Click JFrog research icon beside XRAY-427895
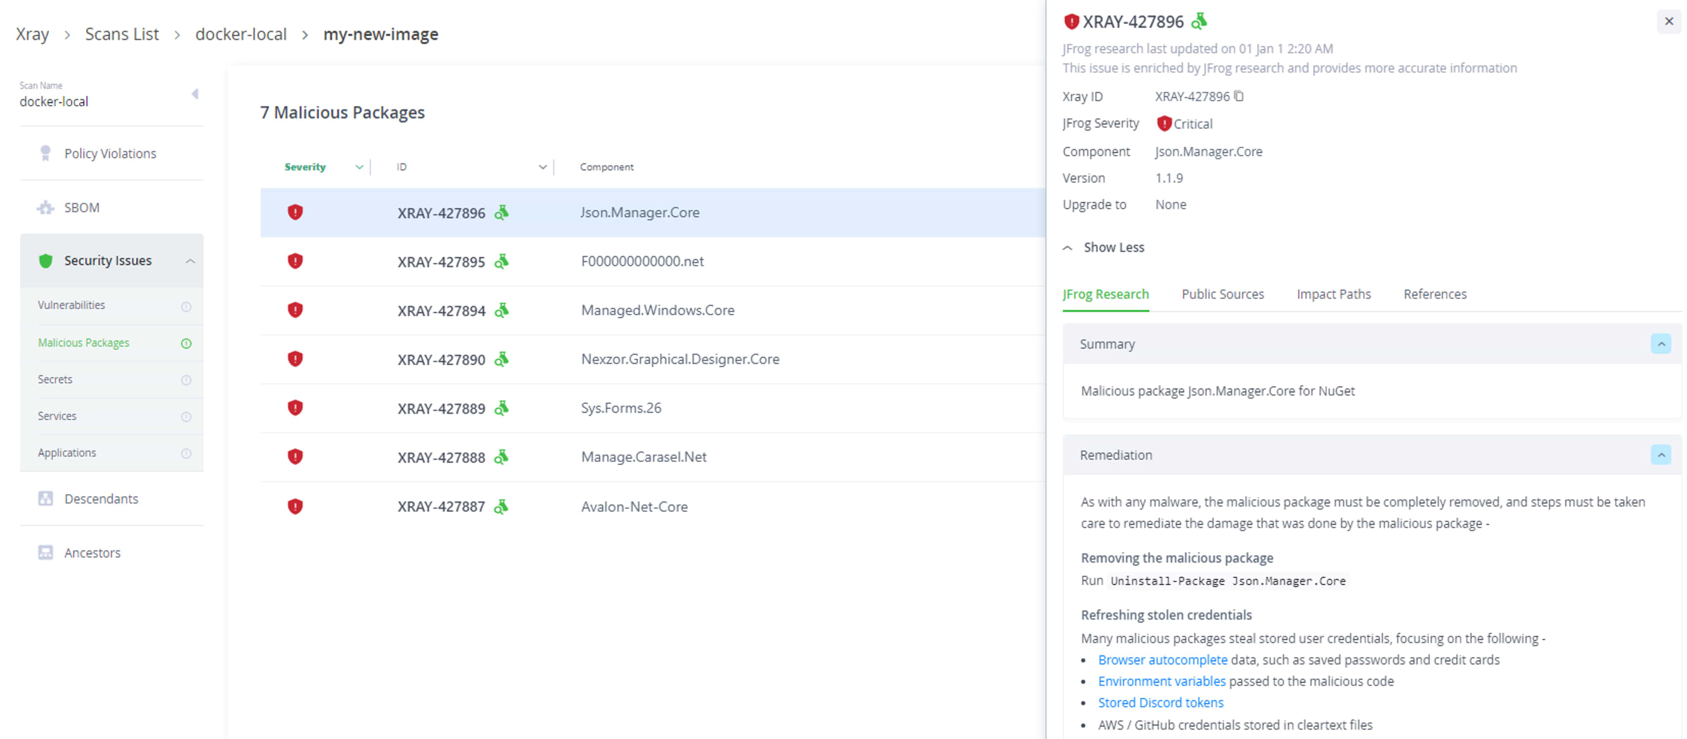This screenshot has width=1687, height=739. tap(502, 261)
